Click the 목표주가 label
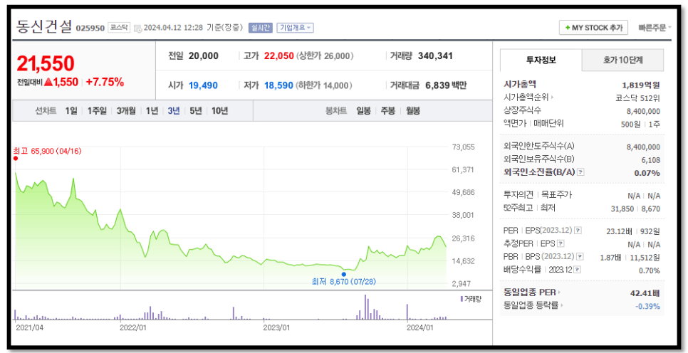The width and height of the screenshot is (688, 353). [x=557, y=195]
